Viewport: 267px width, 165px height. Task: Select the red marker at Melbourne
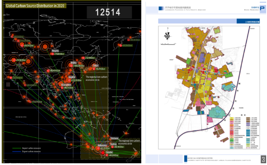tap(99, 149)
